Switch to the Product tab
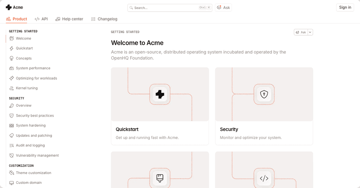The width and height of the screenshot is (360, 188). click(x=17, y=19)
